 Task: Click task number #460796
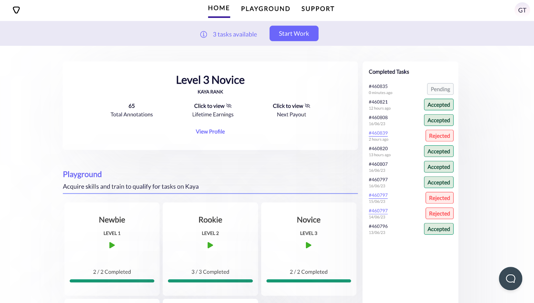pyautogui.click(x=378, y=226)
